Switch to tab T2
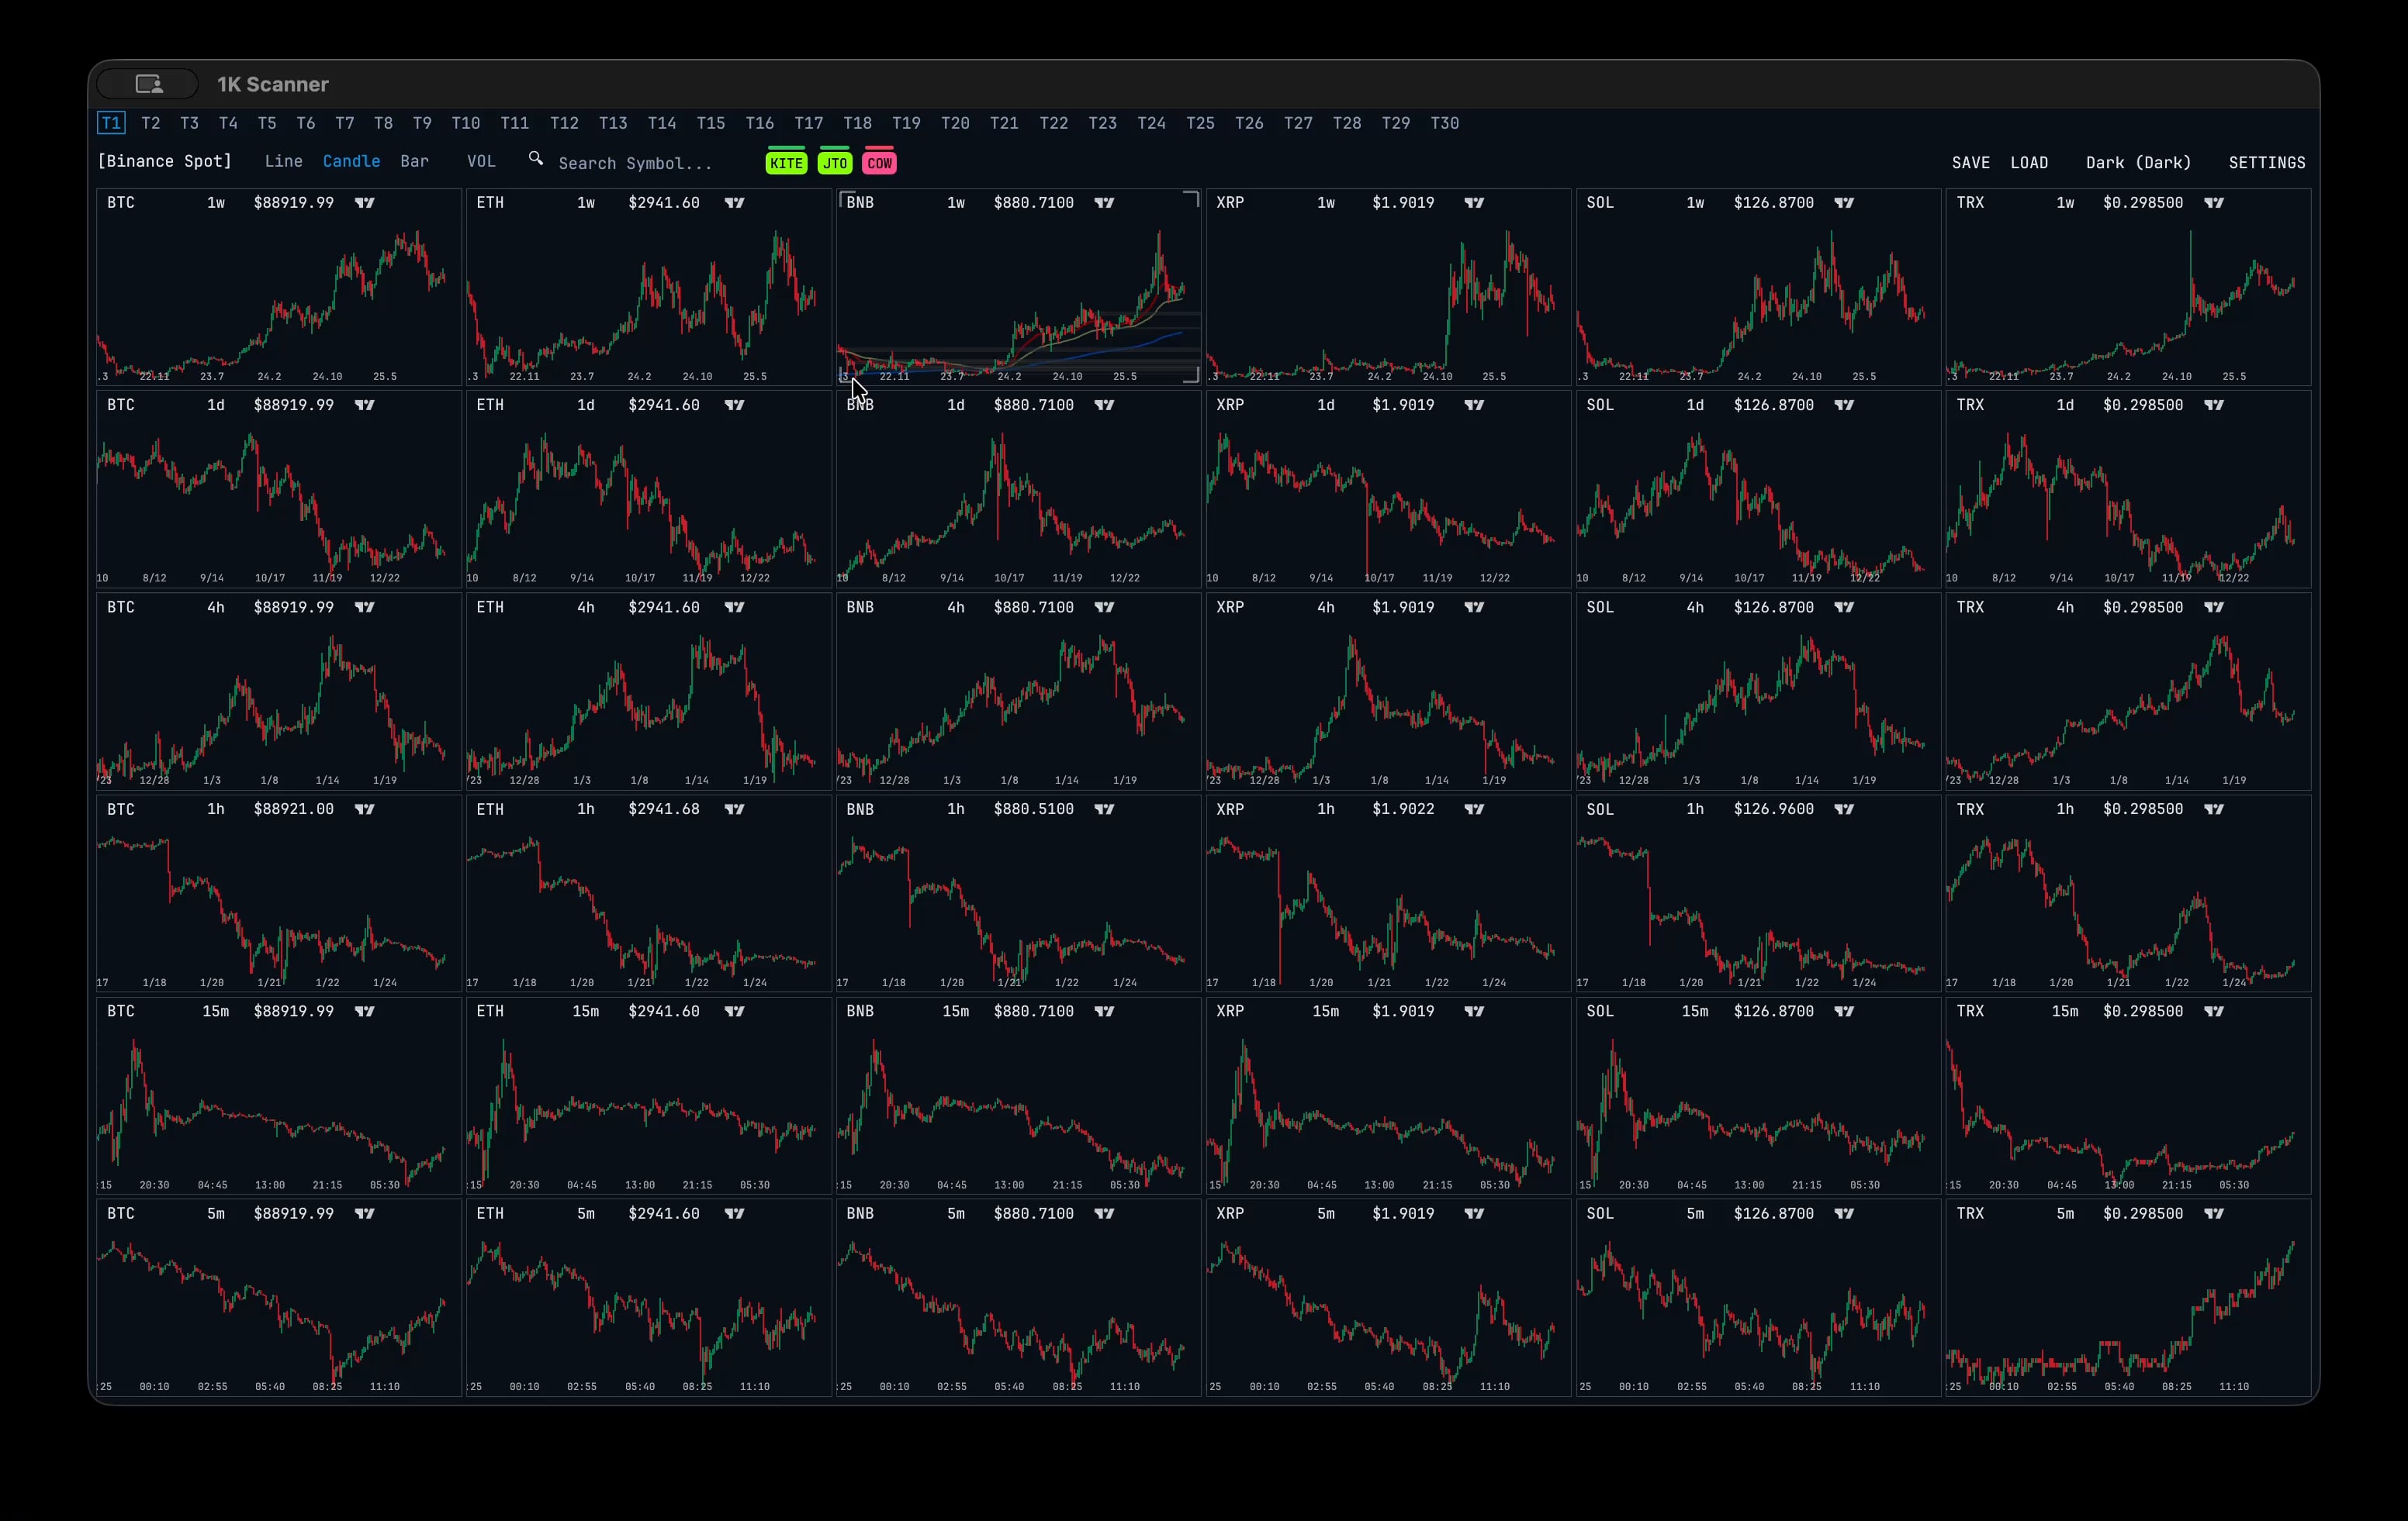The width and height of the screenshot is (2408, 1521). click(151, 123)
